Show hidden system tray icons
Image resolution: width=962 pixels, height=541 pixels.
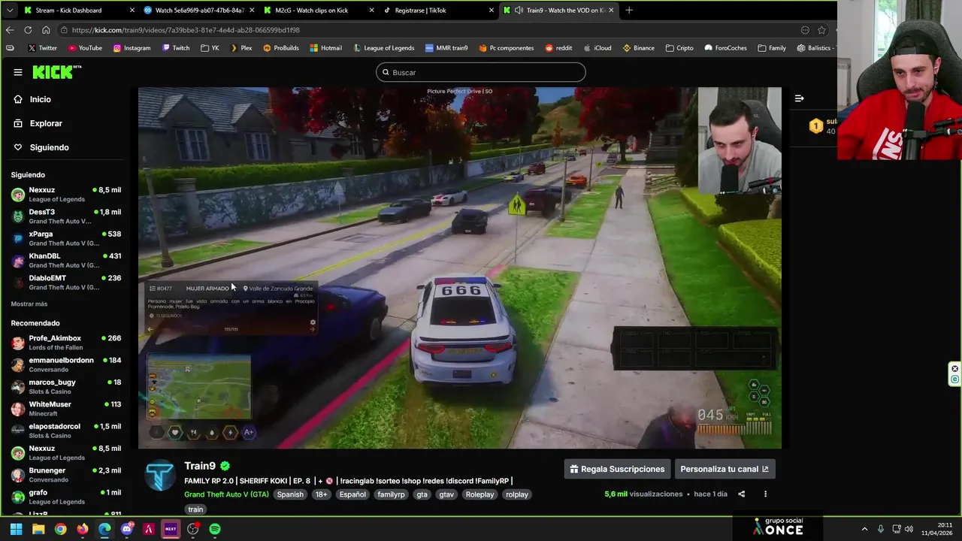[864, 529]
